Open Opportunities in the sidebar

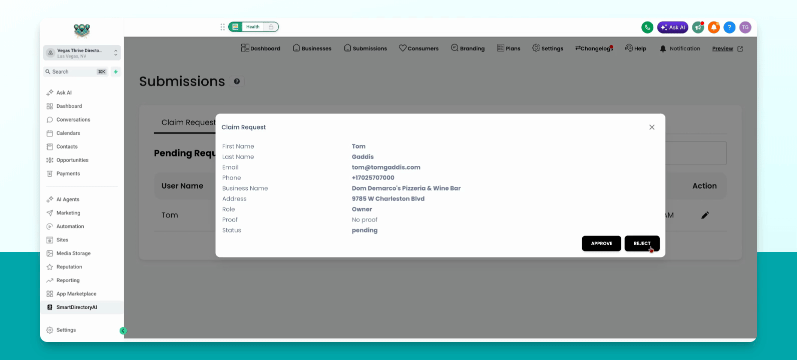point(72,160)
